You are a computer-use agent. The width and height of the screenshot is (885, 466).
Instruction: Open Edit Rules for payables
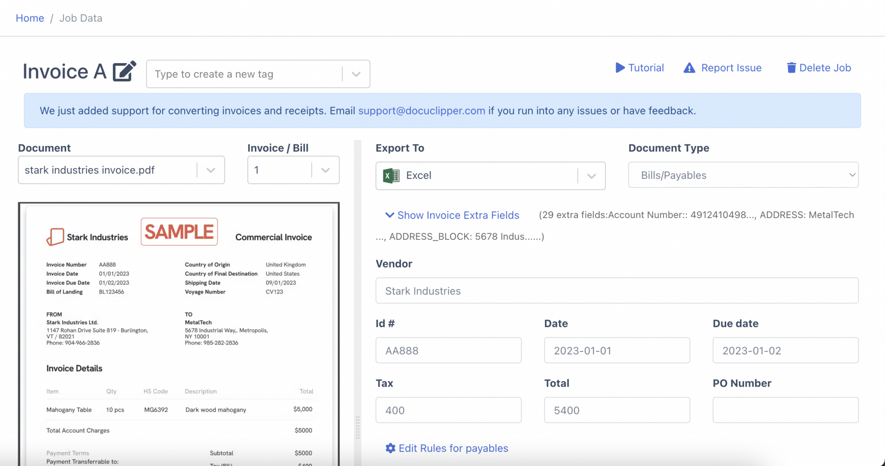coord(453,448)
